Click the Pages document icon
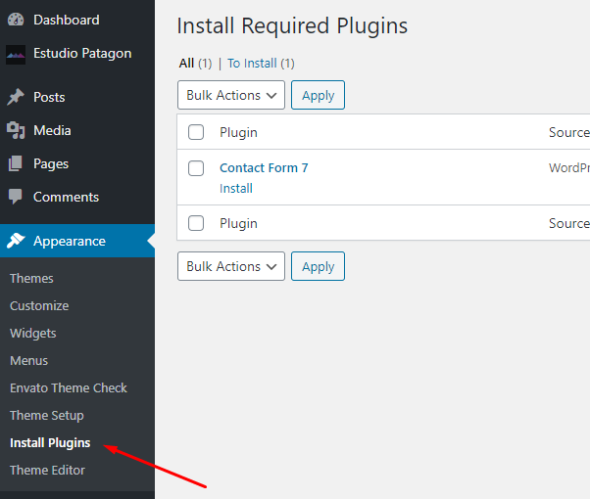This screenshot has width=590, height=499. coord(16,163)
